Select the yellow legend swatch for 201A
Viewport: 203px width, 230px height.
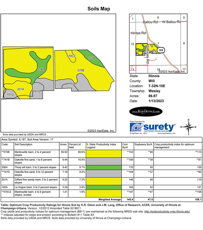coord(104,181)
